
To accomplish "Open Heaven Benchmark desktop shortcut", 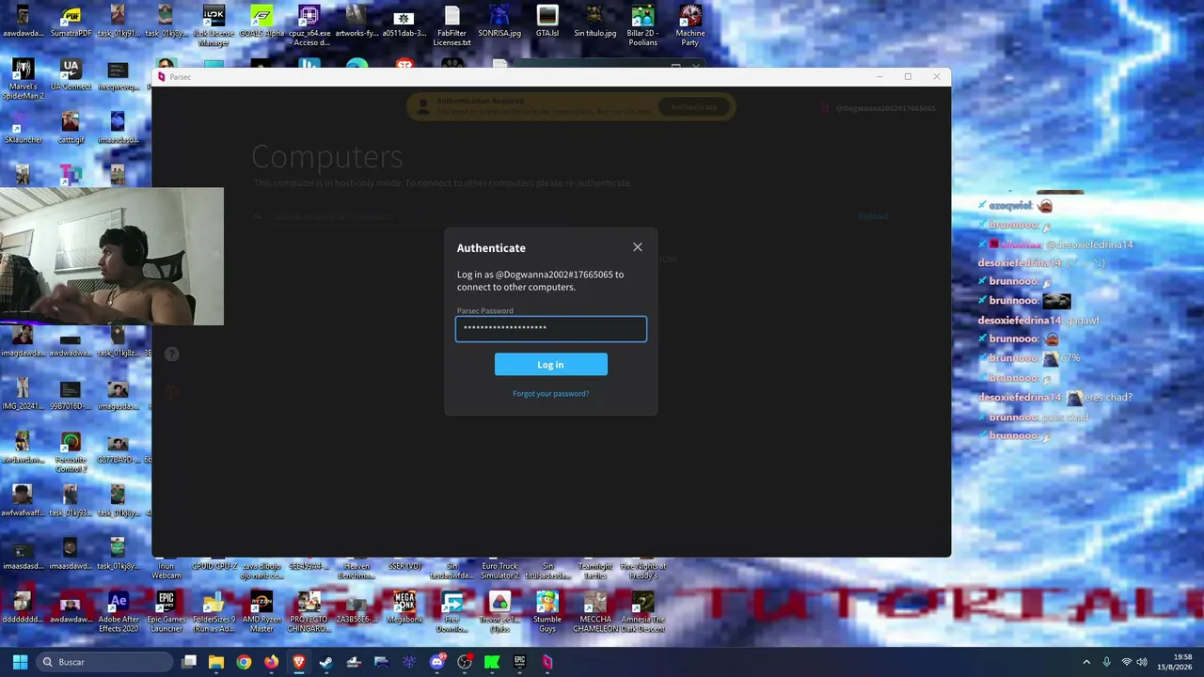I will pyautogui.click(x=356, y=570).
